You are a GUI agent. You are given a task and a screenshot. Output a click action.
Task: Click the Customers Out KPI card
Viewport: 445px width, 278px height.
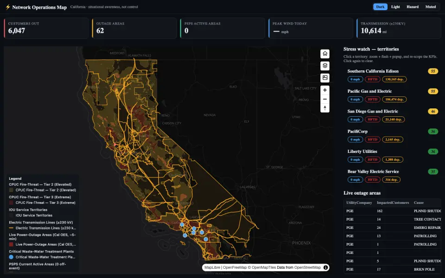tap(46, 28)
